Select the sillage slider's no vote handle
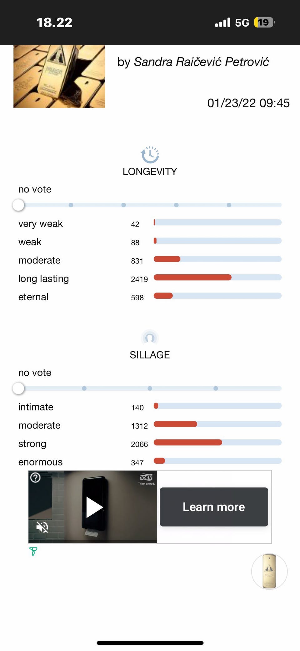This screenshot has width=300, height=651. pos(18,389)
